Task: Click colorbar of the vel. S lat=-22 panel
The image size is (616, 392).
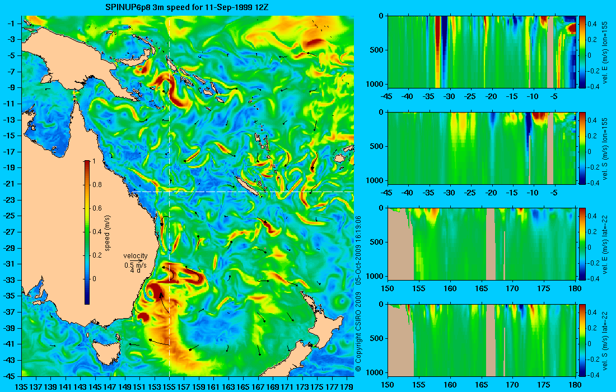Action: (x=582, y=340)
